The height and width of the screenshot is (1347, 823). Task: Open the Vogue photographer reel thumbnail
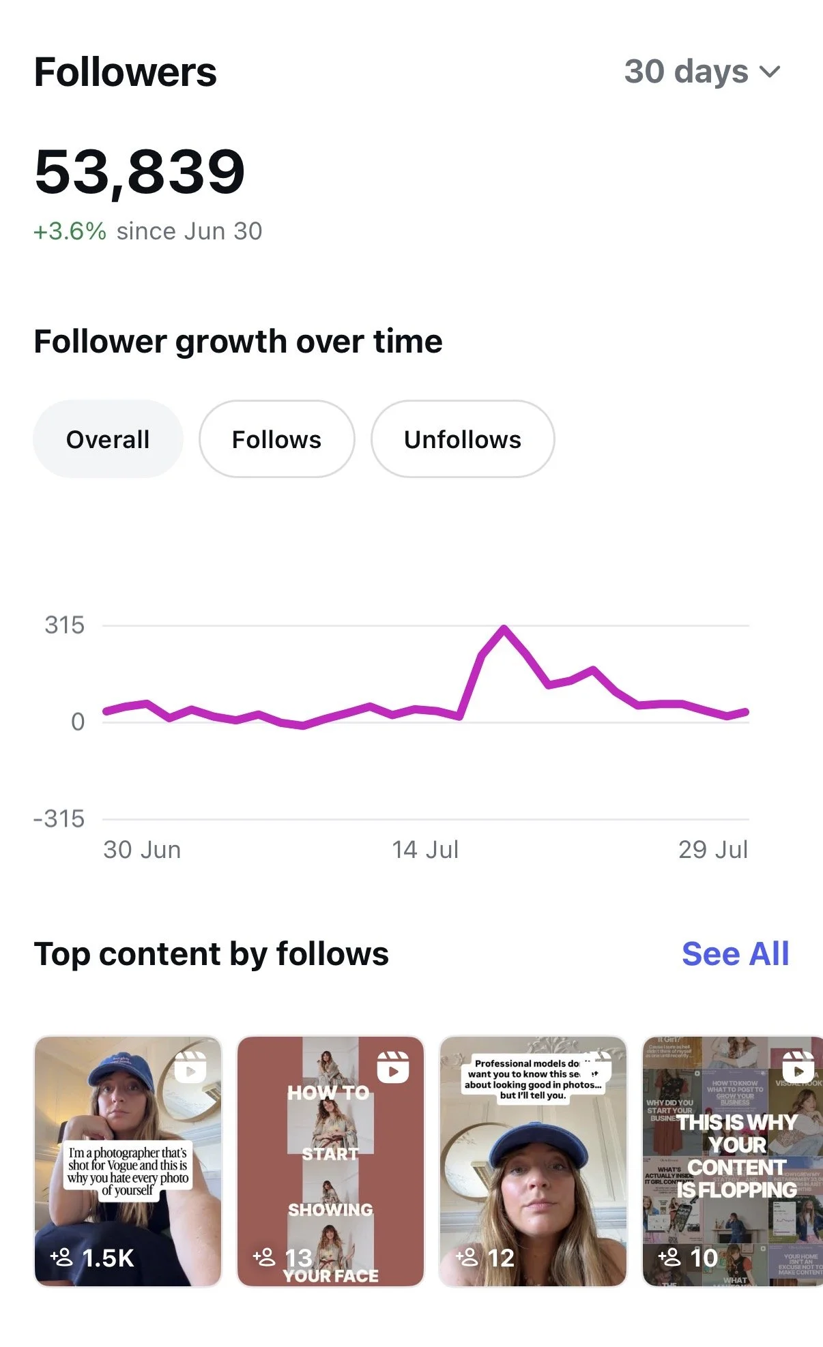coord(128,1161)
